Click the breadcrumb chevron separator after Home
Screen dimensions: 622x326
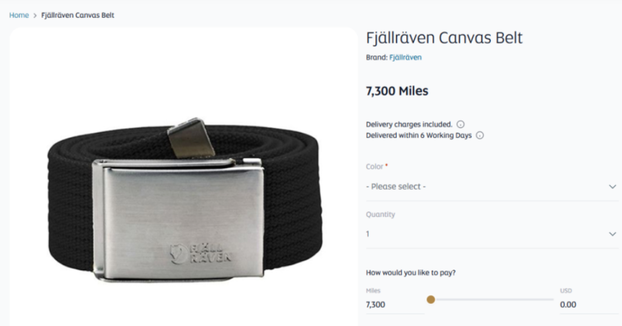tap(35, 15)
